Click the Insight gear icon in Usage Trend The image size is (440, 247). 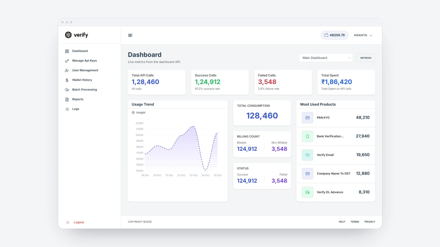pyautogui.click(x=133, y=113)
